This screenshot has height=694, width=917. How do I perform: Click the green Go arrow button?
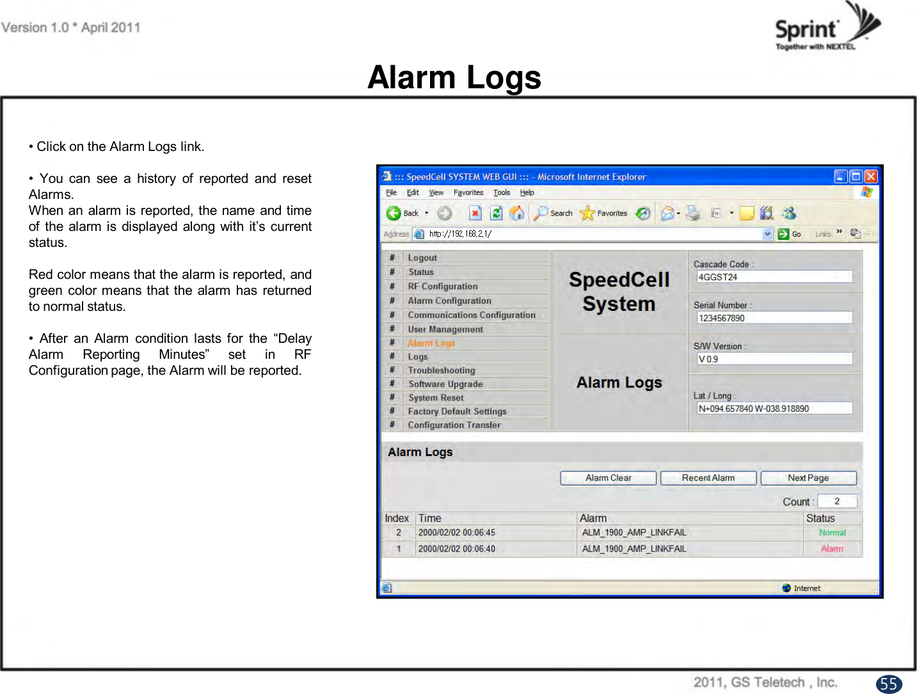click(783, 234)
